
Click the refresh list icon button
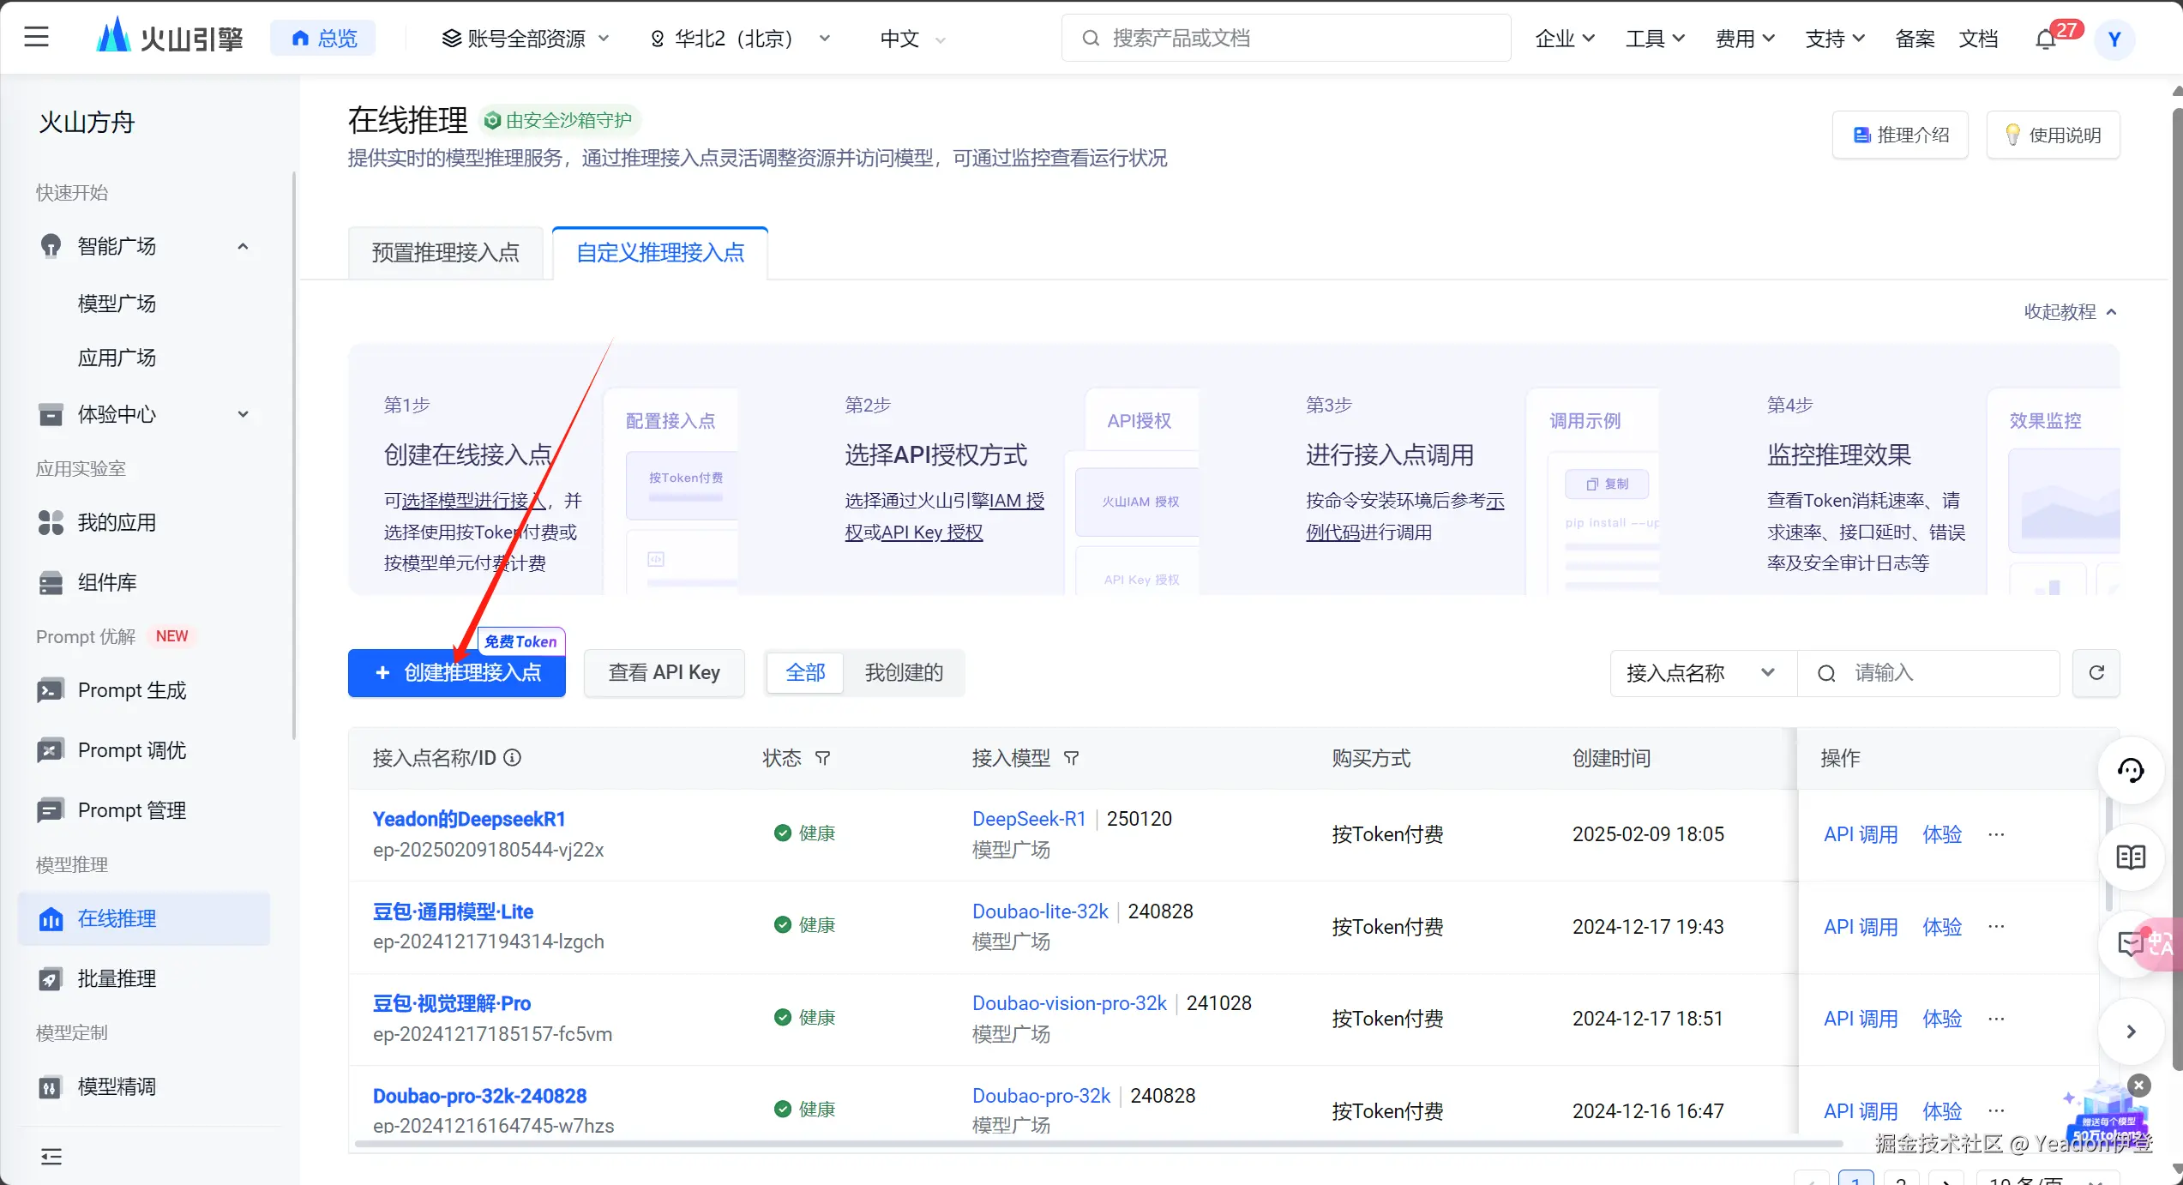click(x=2096, y=673)
